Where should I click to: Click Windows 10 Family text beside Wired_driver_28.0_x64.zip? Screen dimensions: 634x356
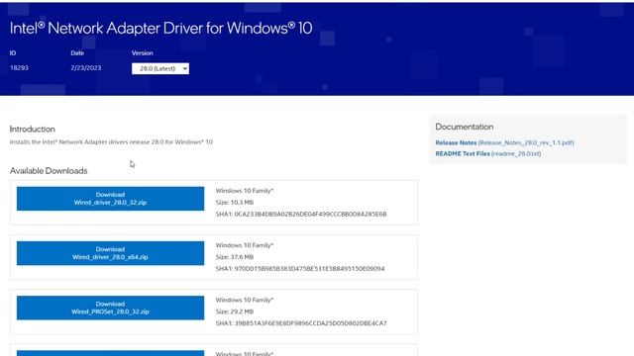click(x=245, y=245)
